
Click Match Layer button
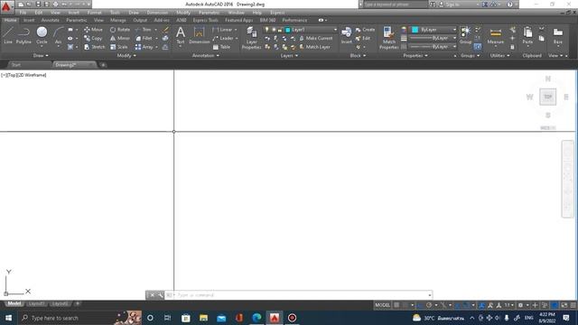click(x=314, y=47)
